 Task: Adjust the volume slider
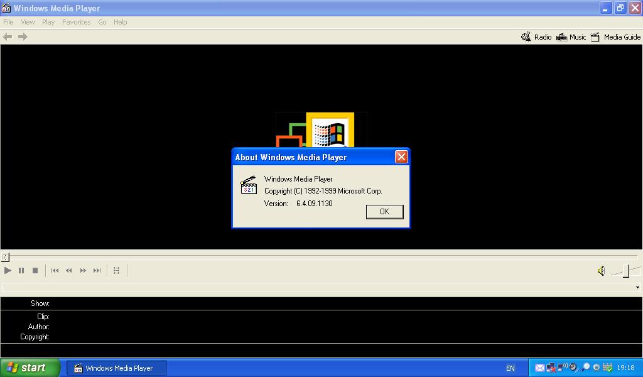click(x=625, y=272)
